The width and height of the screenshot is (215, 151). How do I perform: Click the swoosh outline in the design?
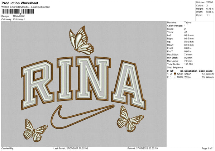pyautogui.click(x=82, y=117)
